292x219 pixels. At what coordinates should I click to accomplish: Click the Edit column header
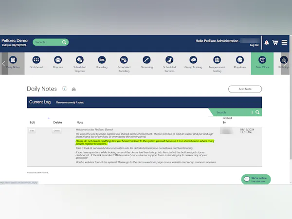click(32, 122)
